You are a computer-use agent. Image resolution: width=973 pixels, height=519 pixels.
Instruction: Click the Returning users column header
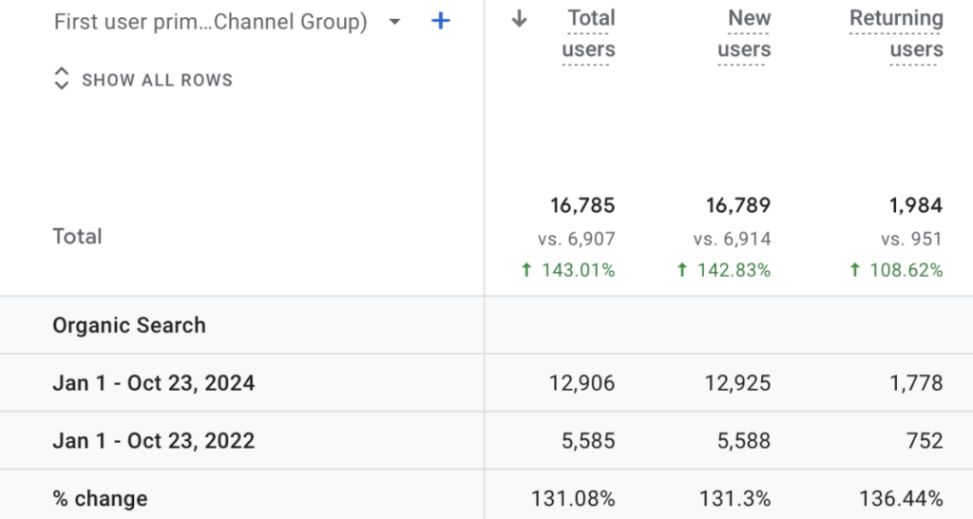point(896,33)
